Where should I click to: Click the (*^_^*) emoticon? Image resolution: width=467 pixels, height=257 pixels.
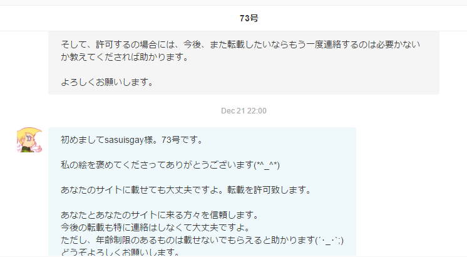pyautogui.click(x=267, y=165)
